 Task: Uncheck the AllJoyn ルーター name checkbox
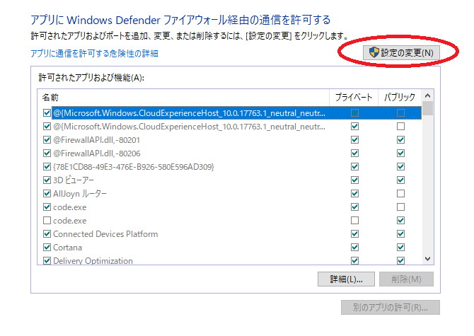47,193
